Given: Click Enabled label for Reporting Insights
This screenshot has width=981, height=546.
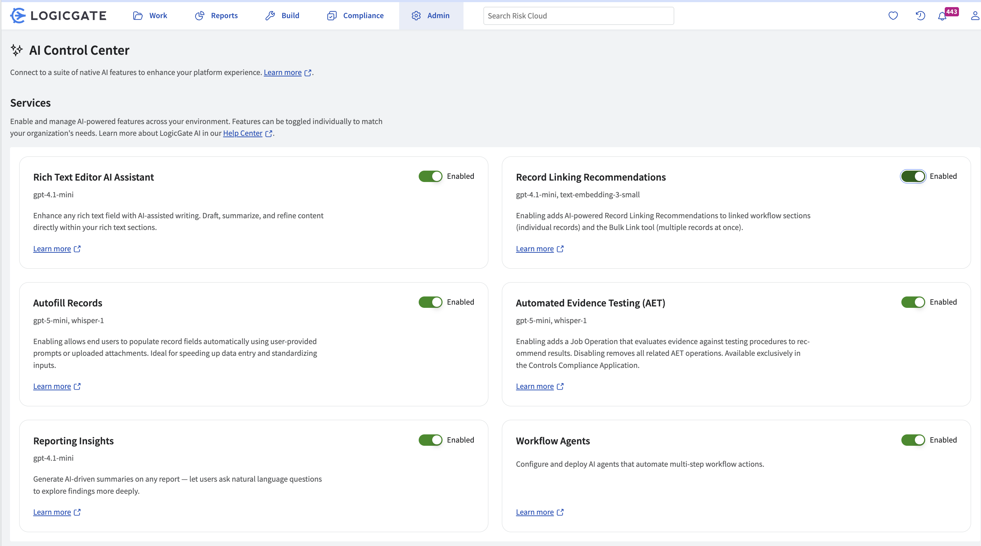Looking at the screenshot, I should (460, 440).
